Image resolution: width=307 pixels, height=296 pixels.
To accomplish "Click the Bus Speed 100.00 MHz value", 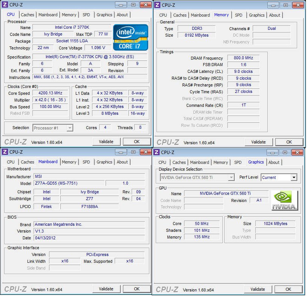I will point(50,106).
